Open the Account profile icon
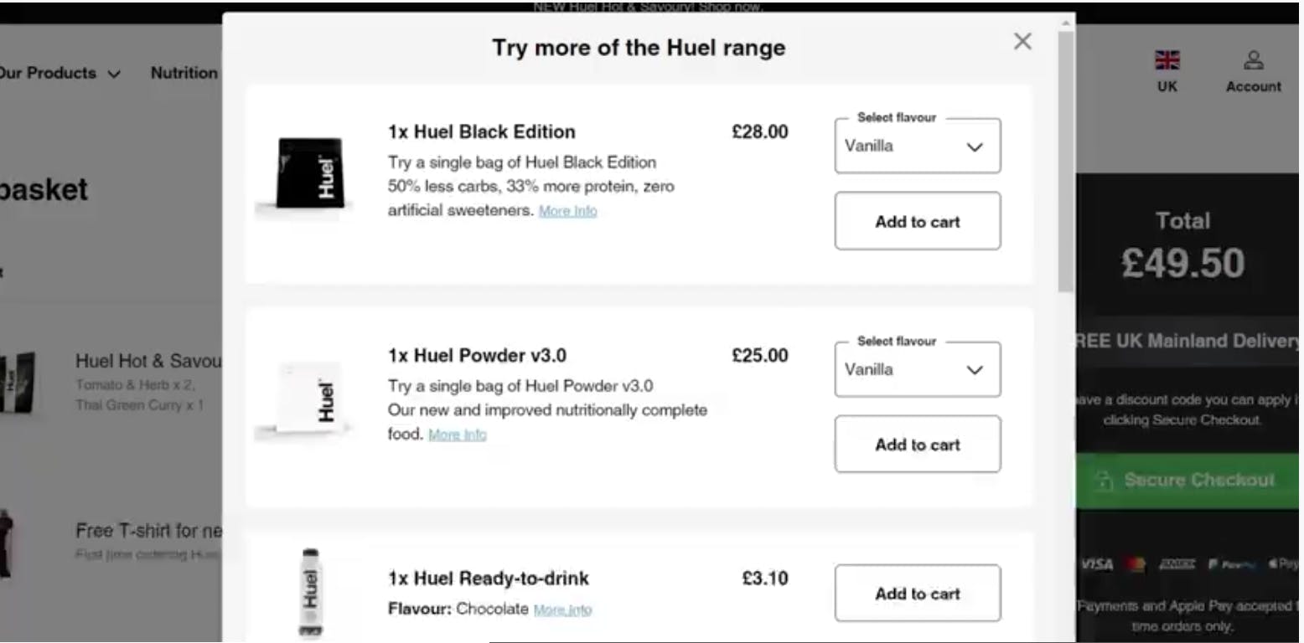This screenshot has height=643, width=1304. coord(1253,60)
